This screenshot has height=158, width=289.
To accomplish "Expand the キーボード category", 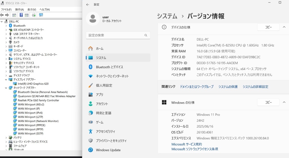I will (6, 46).
